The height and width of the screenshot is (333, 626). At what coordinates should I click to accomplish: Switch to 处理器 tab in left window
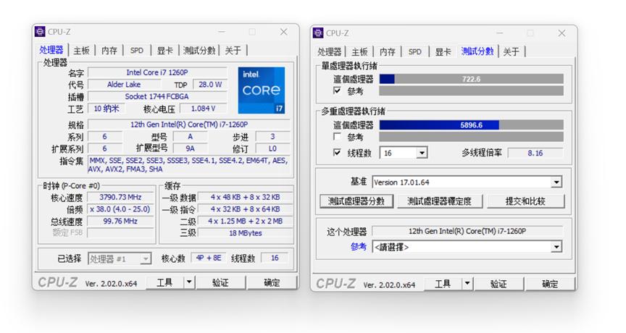click(51, 50)
